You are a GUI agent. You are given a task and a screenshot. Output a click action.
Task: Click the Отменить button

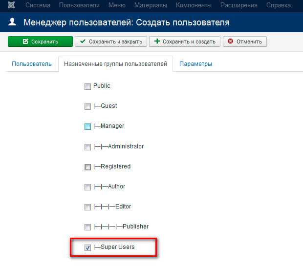pyautogui.click(x=245, y=41)
